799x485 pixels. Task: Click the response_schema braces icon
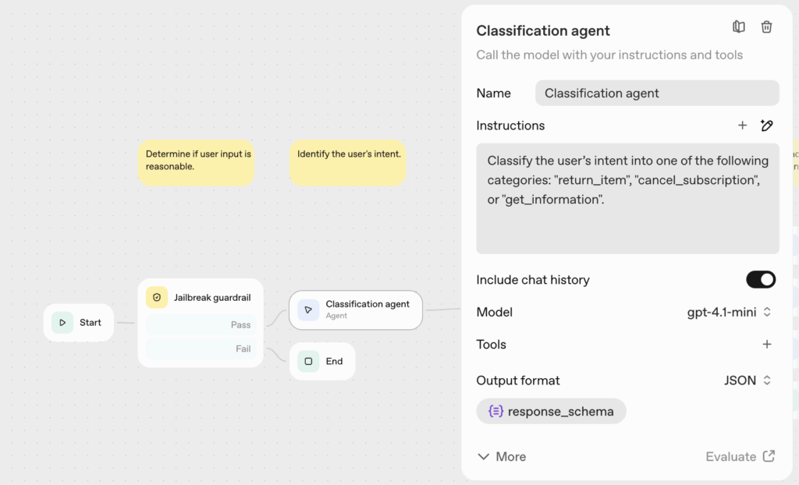[x=495, y=412]
